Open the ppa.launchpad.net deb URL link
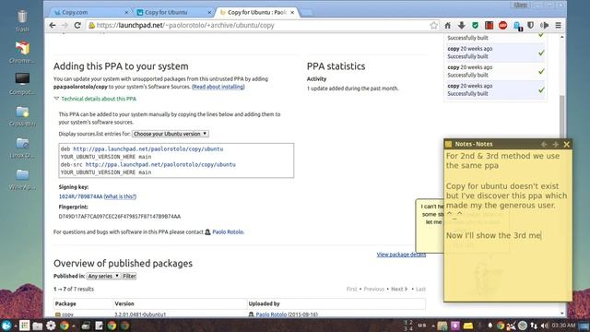 (147, 149)
